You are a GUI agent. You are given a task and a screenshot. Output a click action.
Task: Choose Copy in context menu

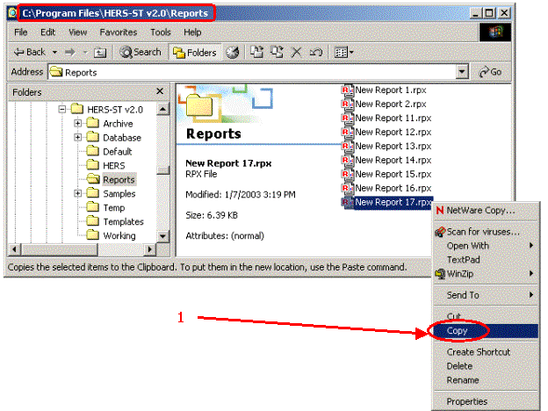coord(485,330)
